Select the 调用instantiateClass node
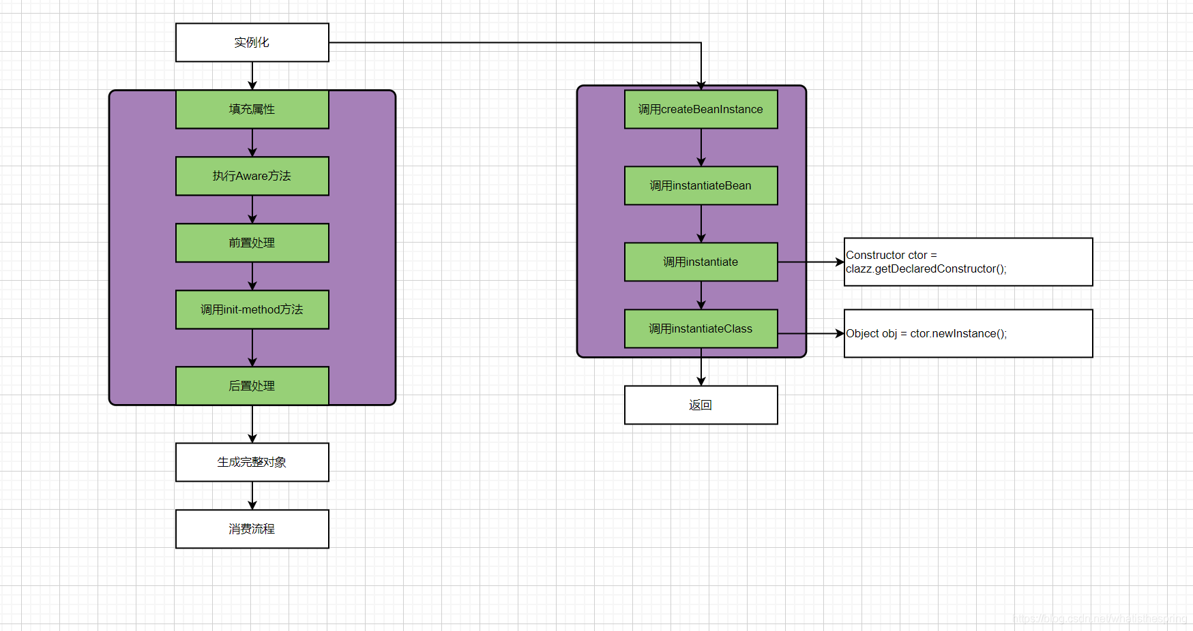1193x631 pixels. point(701,328)
